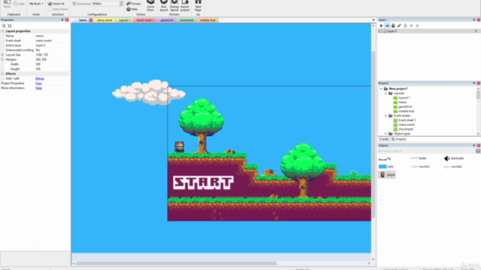The width and height of the screenshot is (481, 270).
Task: Open the tab list dropdown arrow
Action: (x=374, y=20)
